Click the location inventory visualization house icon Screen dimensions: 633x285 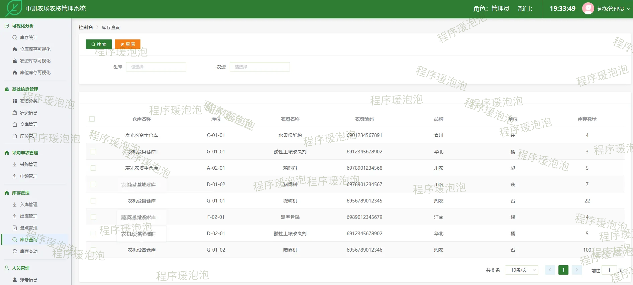(x=15, y=73)
